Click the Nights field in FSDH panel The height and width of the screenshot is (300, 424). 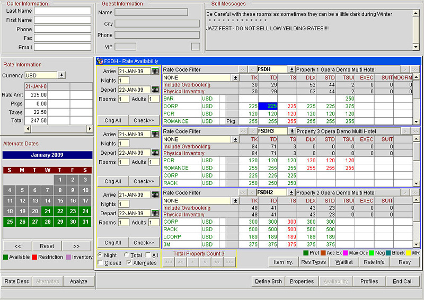coord(123,81)
